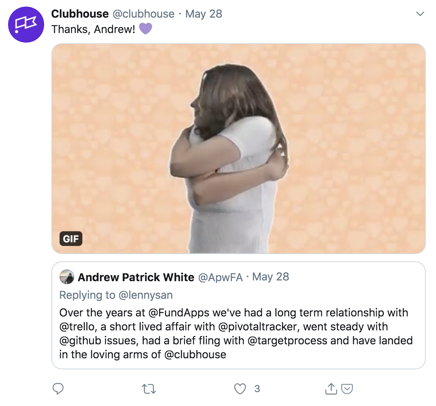
Task: Click the direct message envelope icon
Action: pyautogui.click(x=347, y=389)
